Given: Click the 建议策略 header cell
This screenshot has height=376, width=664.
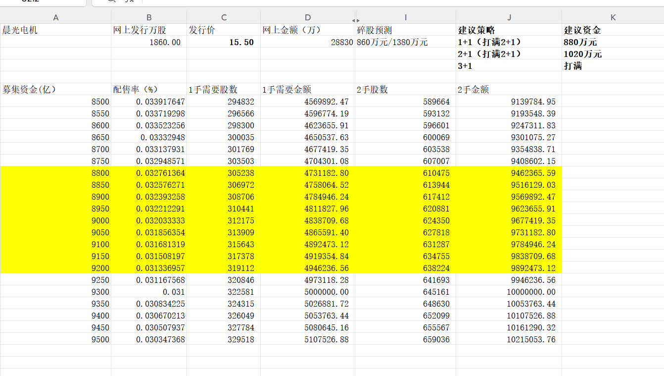Looking at the screenshot, I should (509, 30).
